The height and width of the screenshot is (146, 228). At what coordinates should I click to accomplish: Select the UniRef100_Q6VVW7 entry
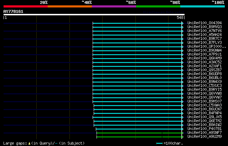204,98
